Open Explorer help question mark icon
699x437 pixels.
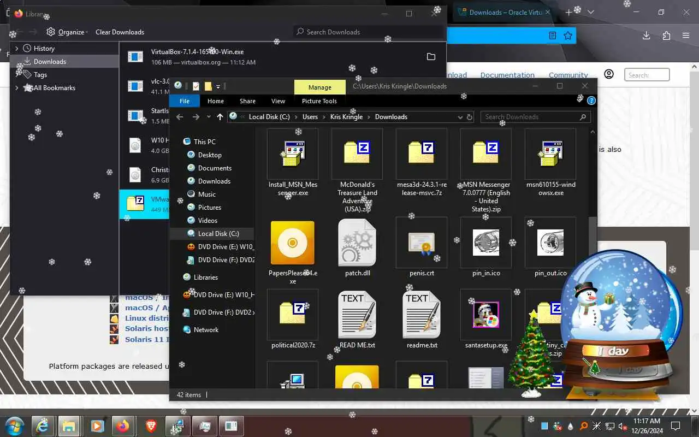[591, 101]
